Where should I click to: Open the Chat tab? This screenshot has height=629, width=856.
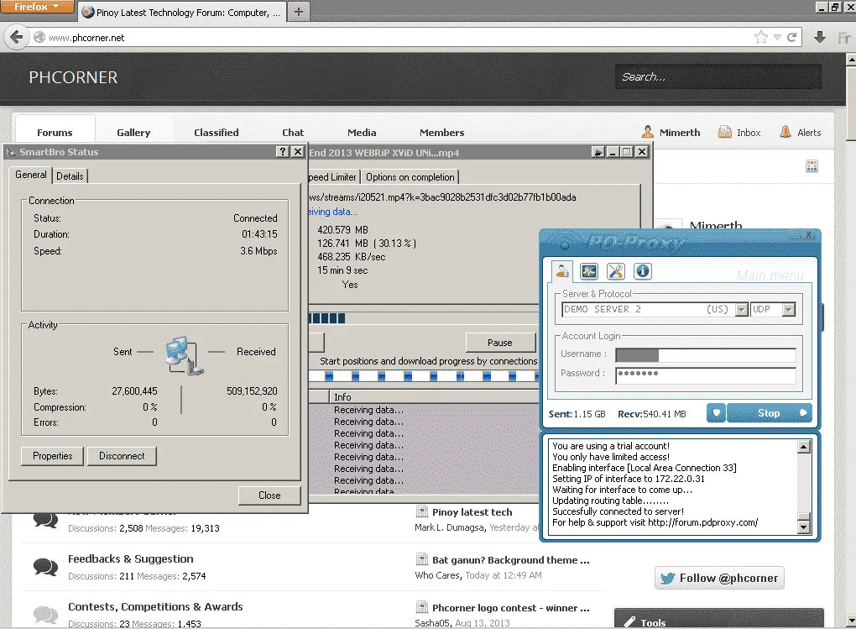pyautogui.click(x=293, y=132)
